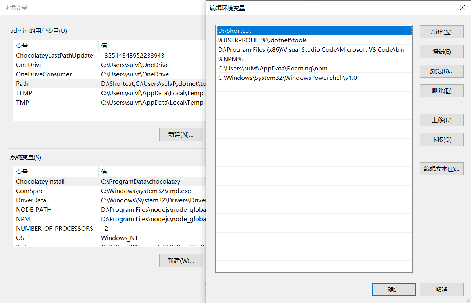Select the ComSpec system variable row

[110, 191]
